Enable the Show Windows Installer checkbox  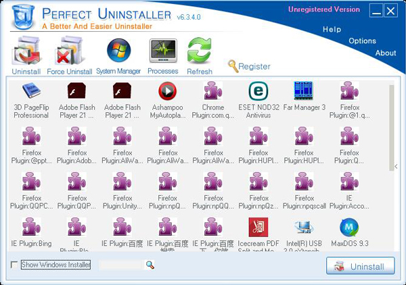click(14, 265)
